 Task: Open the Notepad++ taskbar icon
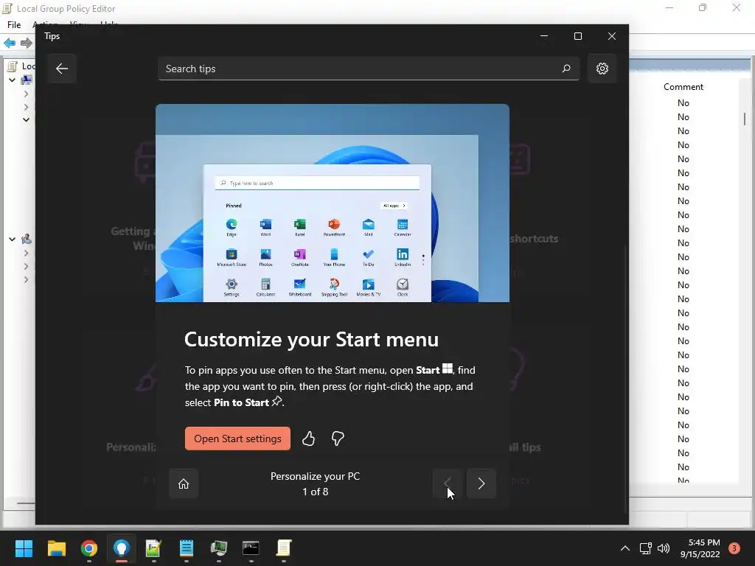153,548
